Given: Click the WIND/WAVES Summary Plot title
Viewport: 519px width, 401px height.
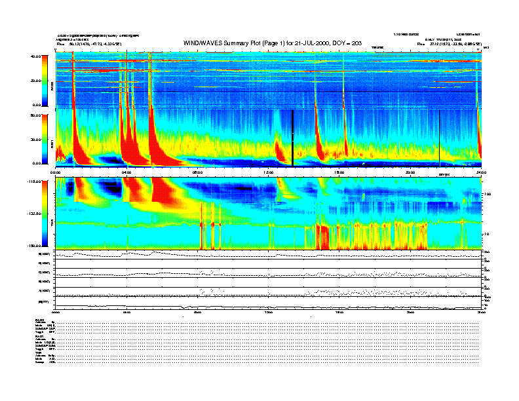Looking at the screenshot, I should tap(272, 43).
